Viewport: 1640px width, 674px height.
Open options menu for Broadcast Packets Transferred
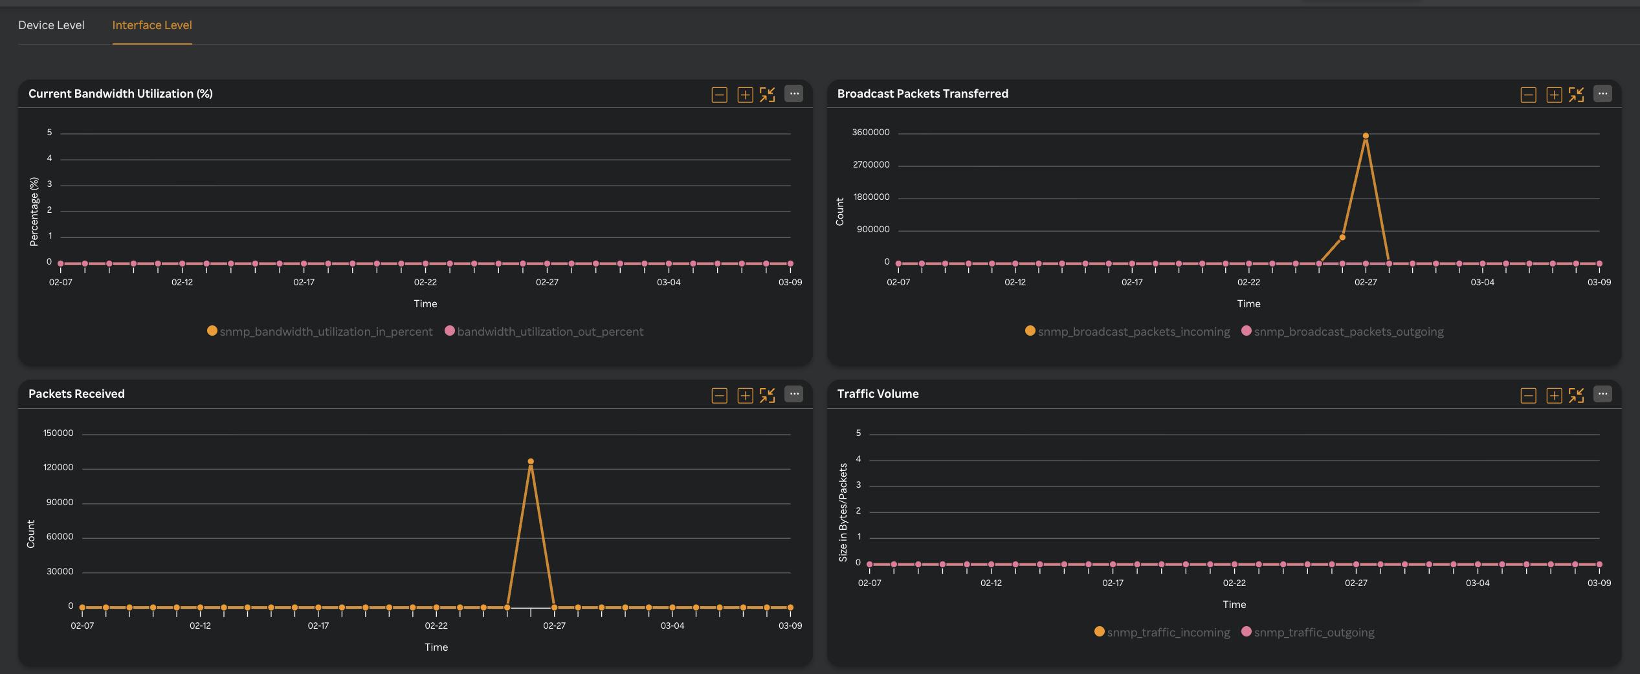tap(1603, 94)
